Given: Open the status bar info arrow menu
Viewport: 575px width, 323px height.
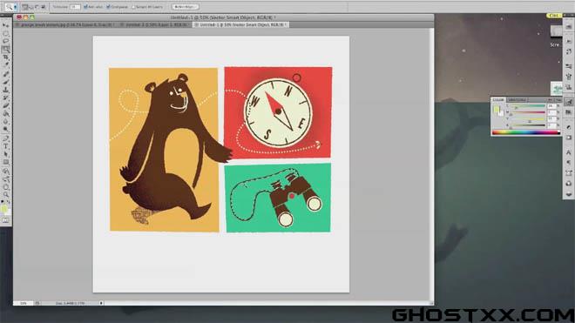Looking at the screenshot, I should 101,303.
